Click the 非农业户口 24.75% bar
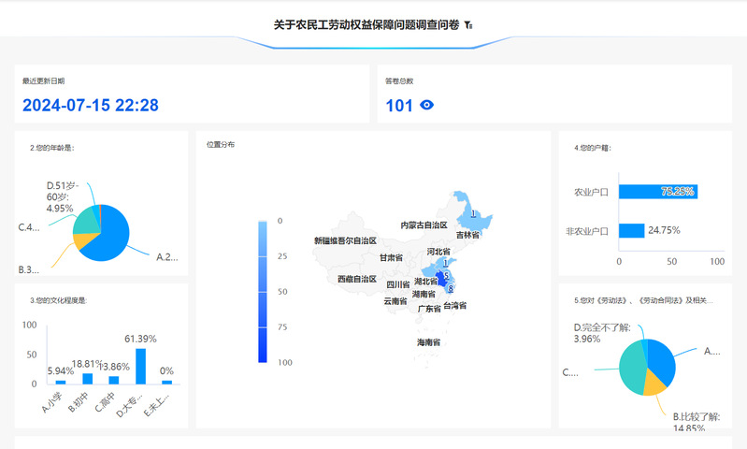The width and height of the screenshot is (747, 449). pos(631,230)
